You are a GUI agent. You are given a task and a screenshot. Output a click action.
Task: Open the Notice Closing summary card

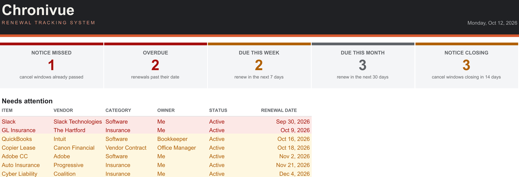pos(467,65)
